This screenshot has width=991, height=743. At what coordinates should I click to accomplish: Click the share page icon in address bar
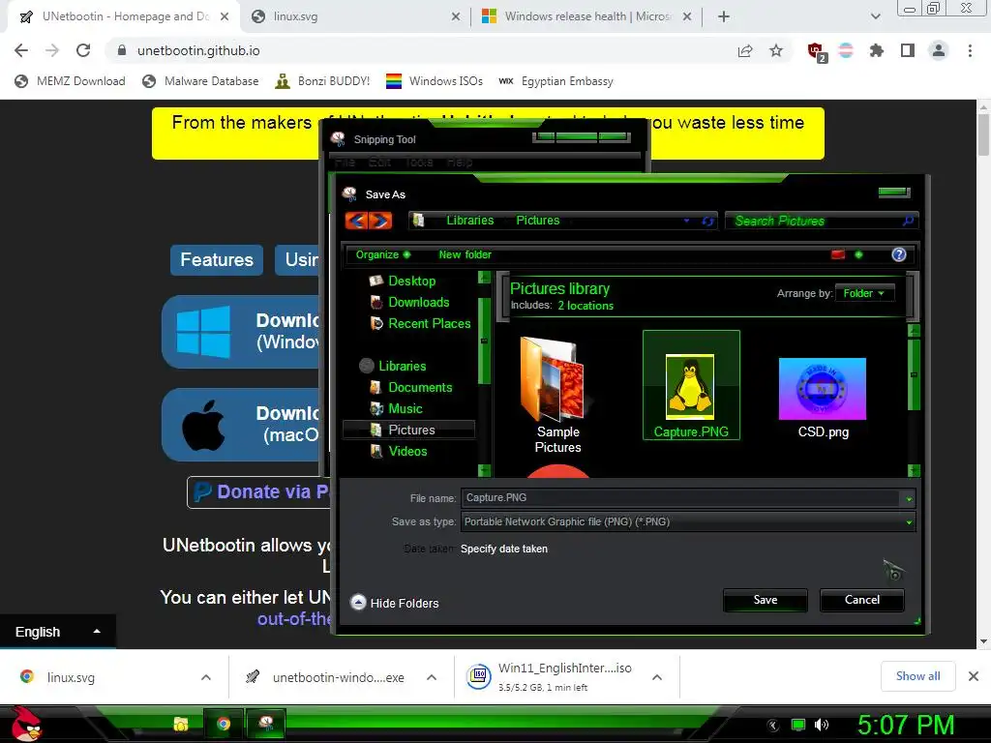pos(745,50)
